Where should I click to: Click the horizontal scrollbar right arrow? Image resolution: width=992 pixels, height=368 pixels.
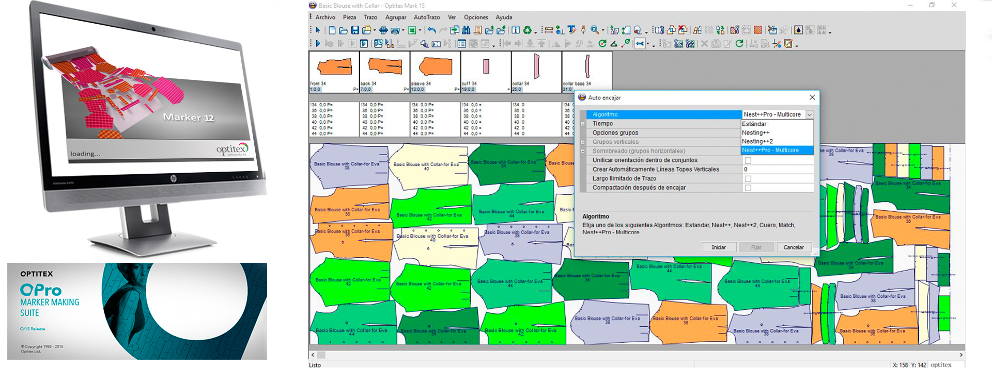click(x=961, y=355)
